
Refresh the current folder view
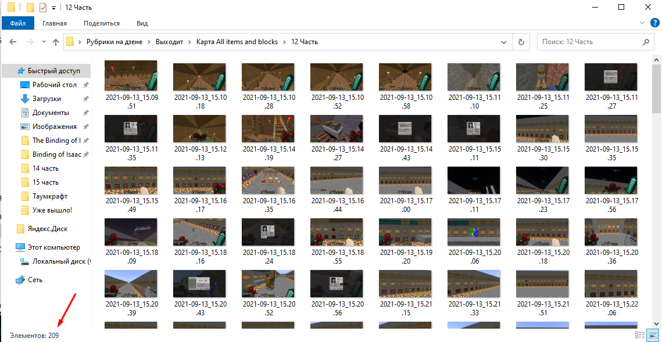[x=521, y=42]
